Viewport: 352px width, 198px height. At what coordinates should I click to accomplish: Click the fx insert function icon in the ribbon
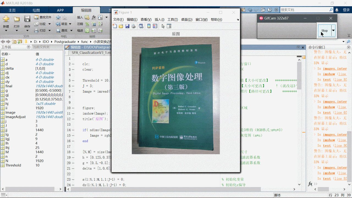click(94, 17)
